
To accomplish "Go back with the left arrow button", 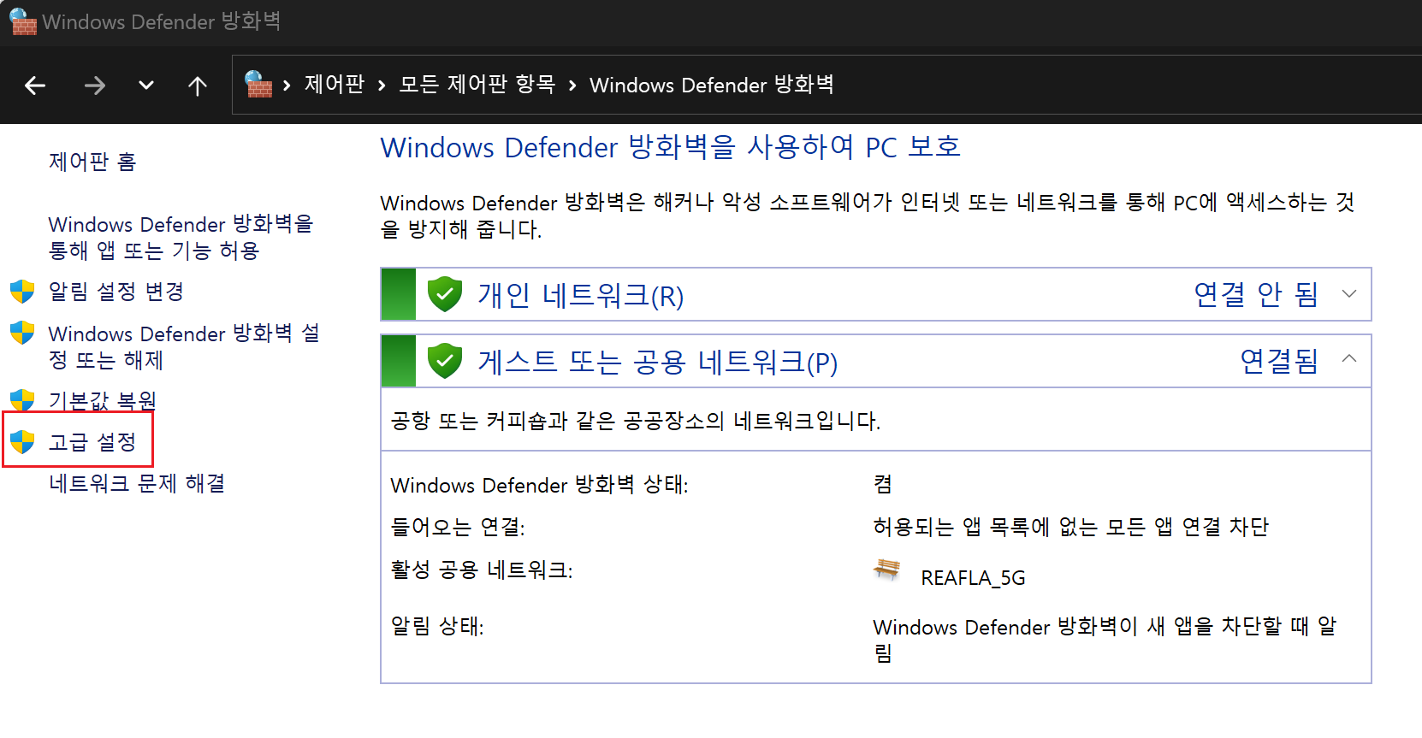I will (35, 86).
